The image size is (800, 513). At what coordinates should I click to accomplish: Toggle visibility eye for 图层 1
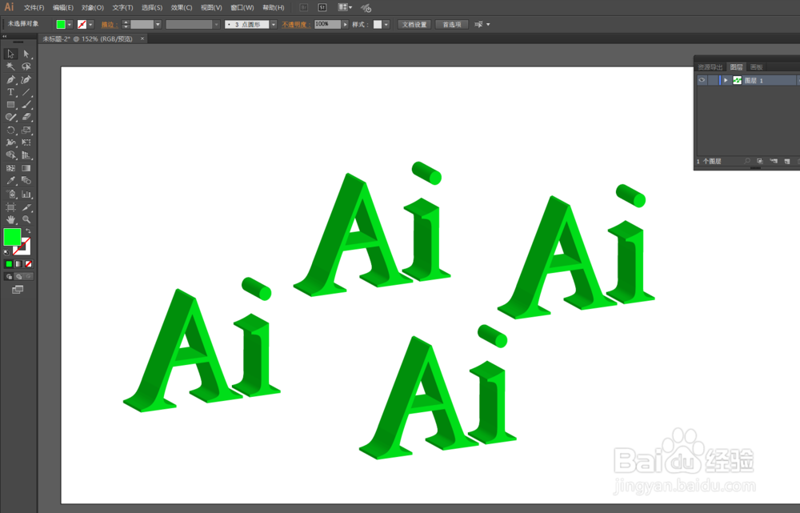(702, 80)
